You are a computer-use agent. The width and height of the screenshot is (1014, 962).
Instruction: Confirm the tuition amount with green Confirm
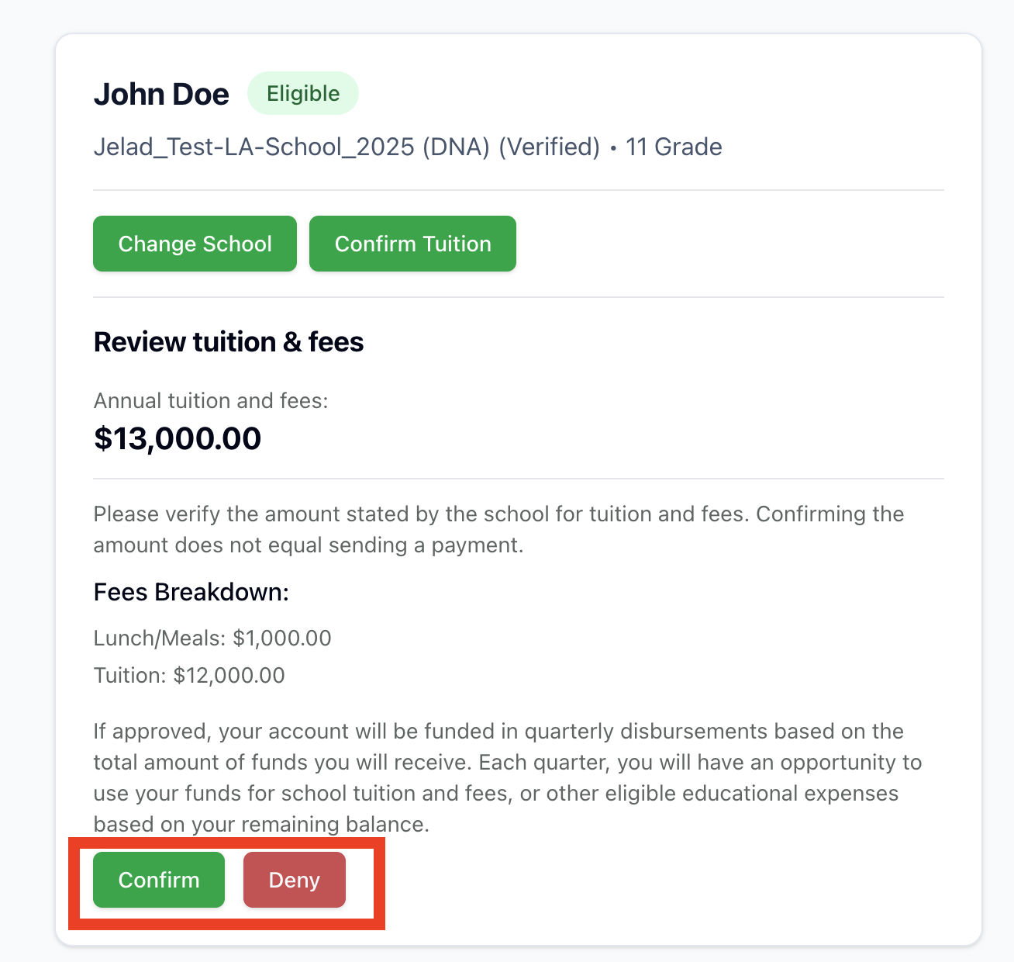(159, 880)
